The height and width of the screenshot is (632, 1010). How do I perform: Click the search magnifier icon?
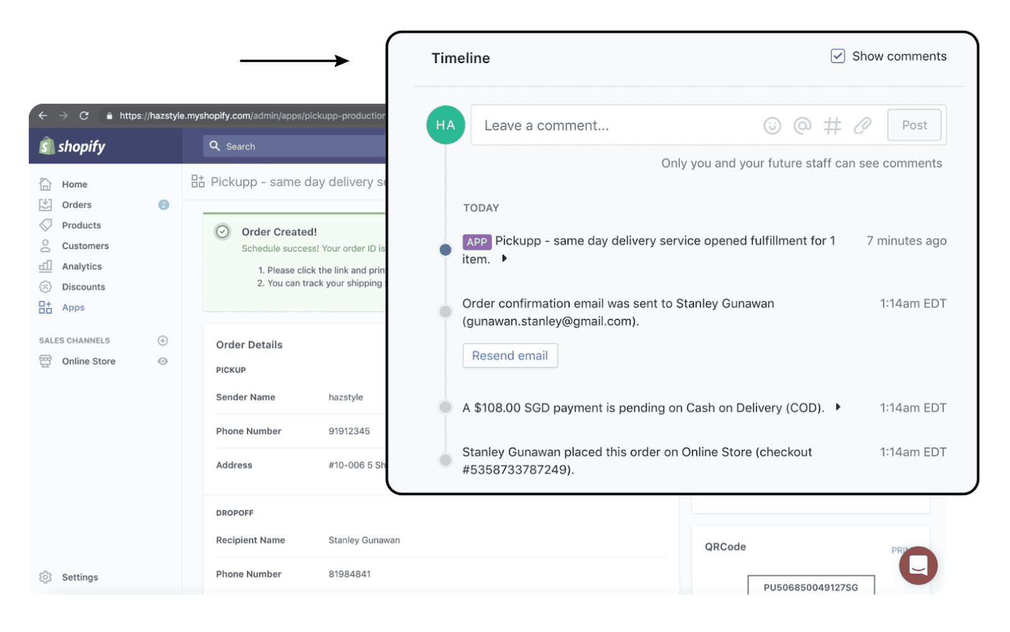(215, 146)
